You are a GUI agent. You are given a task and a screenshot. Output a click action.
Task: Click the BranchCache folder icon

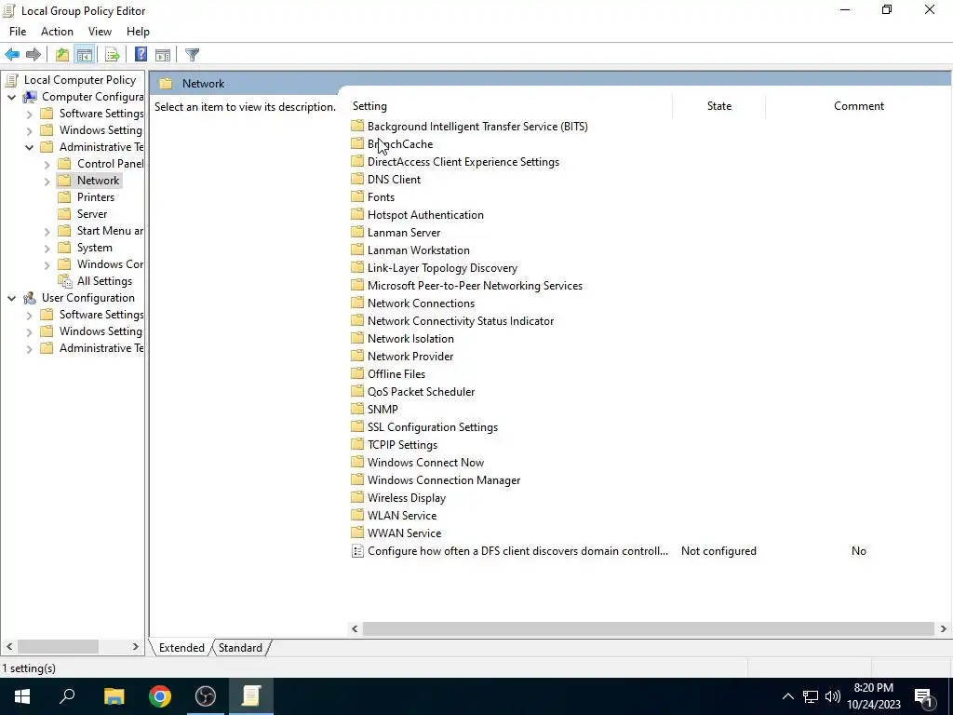tap(357, 144)
